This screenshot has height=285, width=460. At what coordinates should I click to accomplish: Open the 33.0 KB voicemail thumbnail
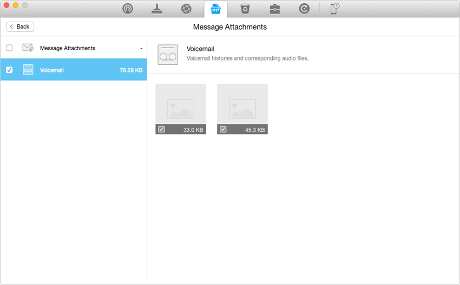pos(181,109)
